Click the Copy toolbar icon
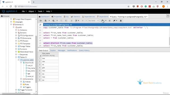 [61, 21]
